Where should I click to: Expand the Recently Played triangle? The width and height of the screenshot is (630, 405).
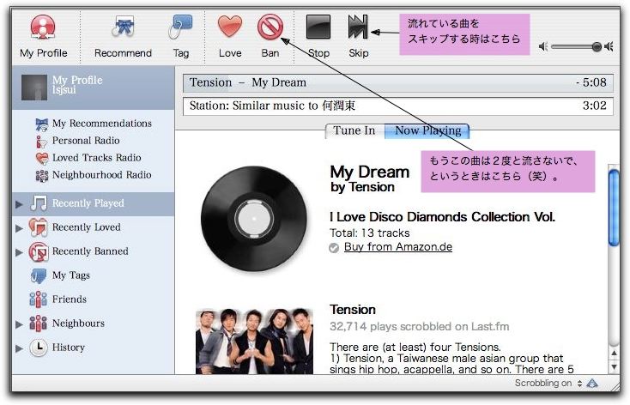[19, 204]
